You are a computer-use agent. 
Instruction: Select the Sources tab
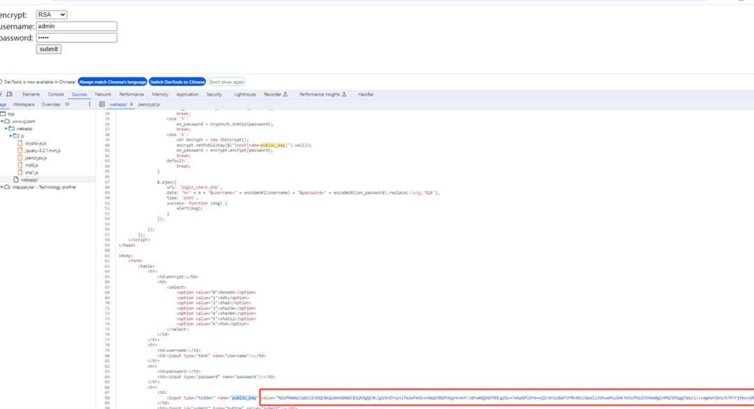(80, 95)
